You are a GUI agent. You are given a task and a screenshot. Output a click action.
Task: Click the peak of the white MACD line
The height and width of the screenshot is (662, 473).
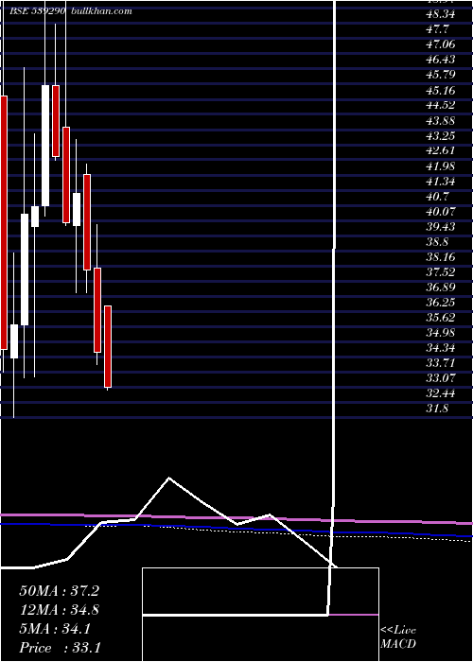point(169,479)
